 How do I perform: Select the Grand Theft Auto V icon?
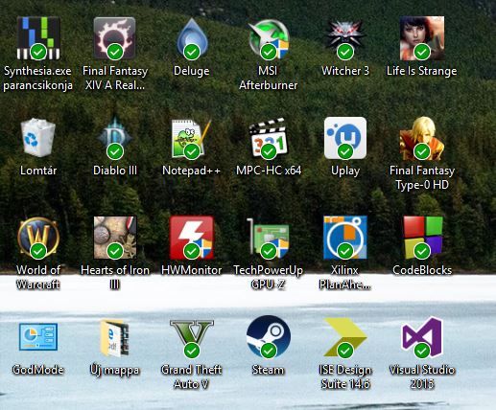[192, 338]
